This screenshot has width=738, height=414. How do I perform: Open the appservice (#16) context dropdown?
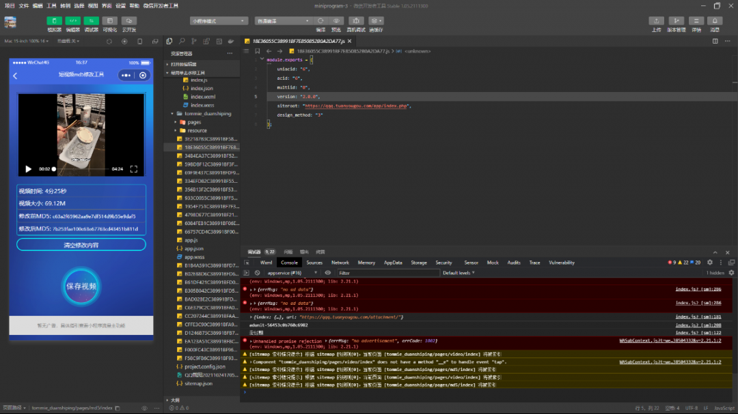[x=292, y=273]
